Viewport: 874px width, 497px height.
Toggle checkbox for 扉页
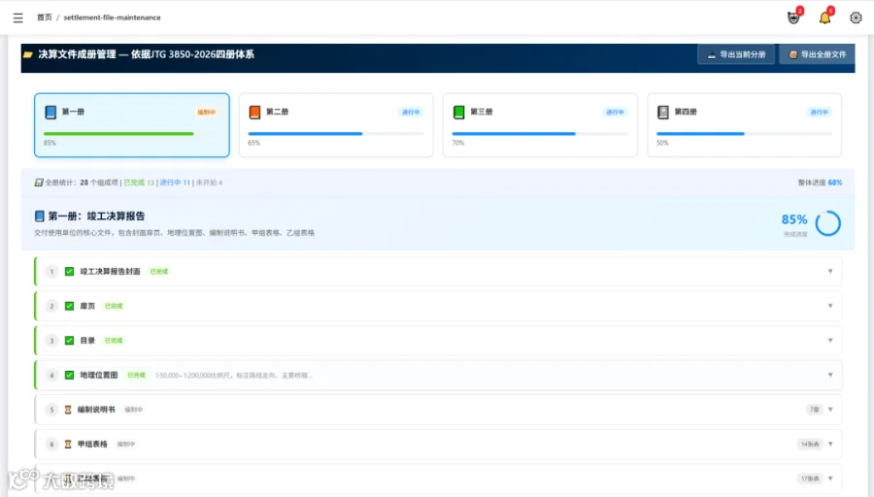click(x=69, y=306)
